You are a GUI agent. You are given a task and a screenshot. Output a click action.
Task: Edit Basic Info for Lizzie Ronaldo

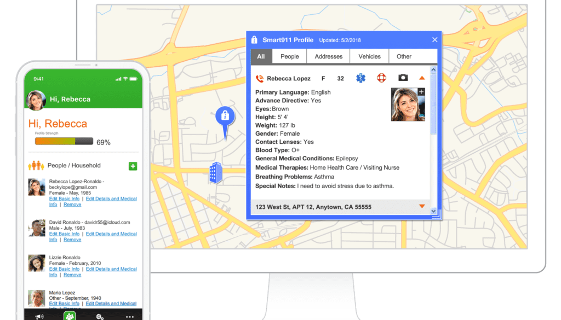pos(65,269)
